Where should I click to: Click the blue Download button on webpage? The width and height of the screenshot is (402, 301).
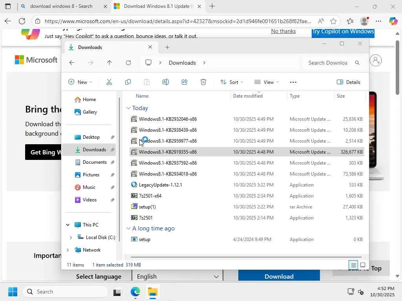click(x=279, y=276)
